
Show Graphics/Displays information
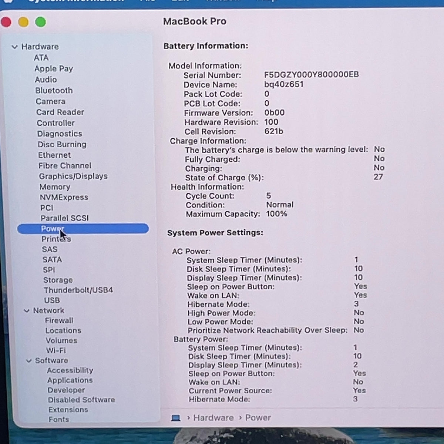point(73,176)
